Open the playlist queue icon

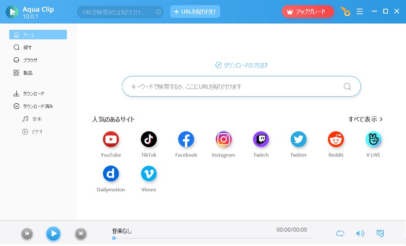pos(380,233)
